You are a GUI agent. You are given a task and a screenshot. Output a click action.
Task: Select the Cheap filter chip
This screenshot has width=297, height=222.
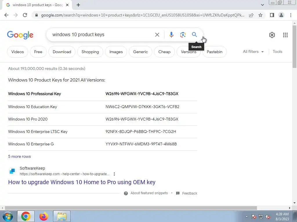(x=164, y=52)
